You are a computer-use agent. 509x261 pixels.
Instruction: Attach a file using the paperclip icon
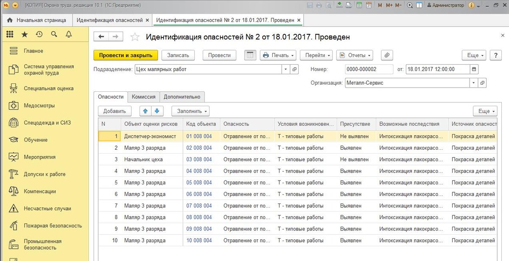click(x=386, y=55)
